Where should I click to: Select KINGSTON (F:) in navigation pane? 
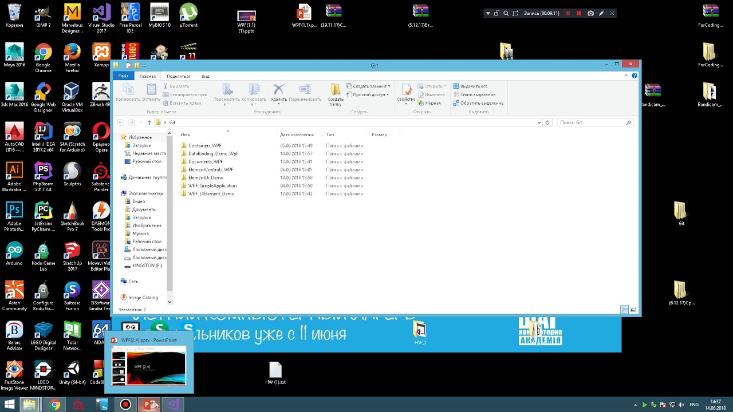147,266
